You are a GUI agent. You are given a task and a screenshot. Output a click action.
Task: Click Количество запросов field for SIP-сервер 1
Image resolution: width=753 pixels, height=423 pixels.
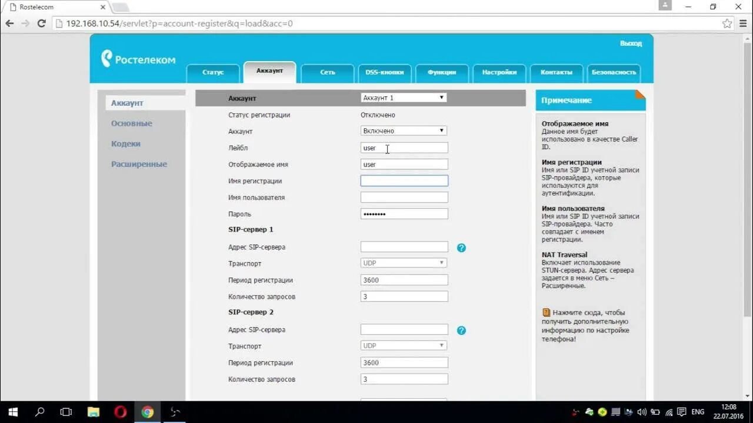coord(404,297)
